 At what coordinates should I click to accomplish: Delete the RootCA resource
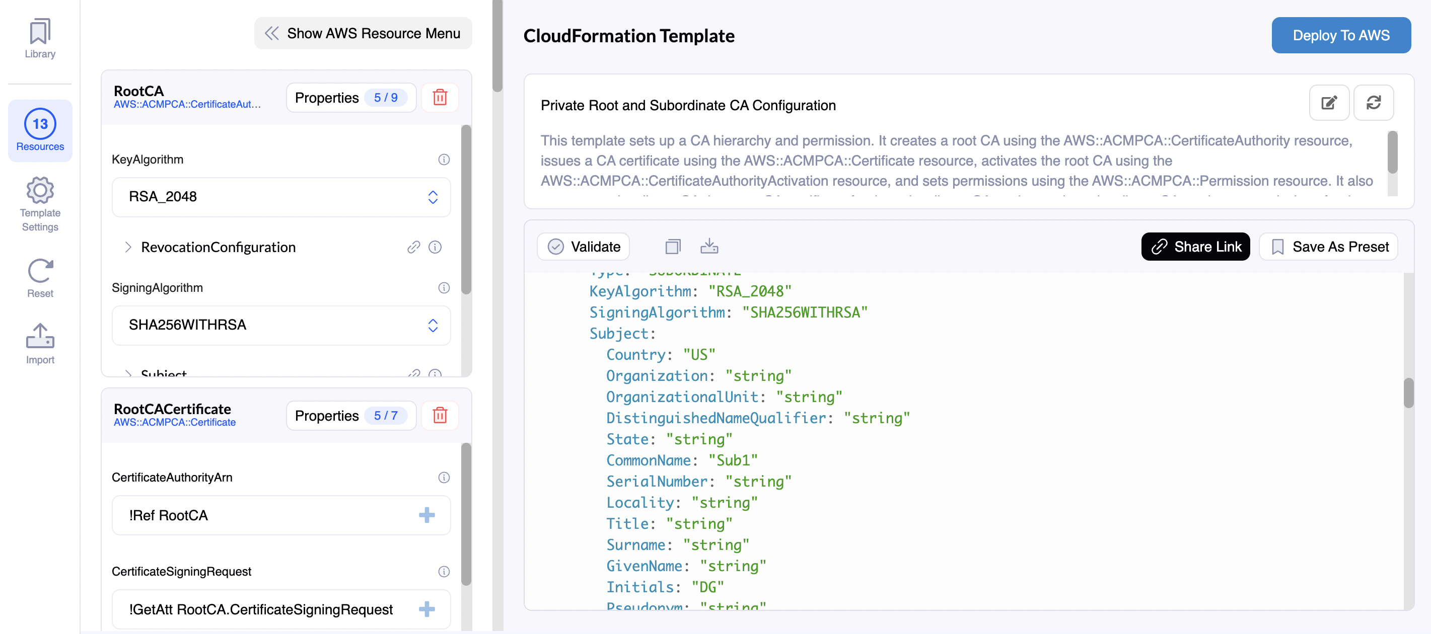click(x=440, y=98)
